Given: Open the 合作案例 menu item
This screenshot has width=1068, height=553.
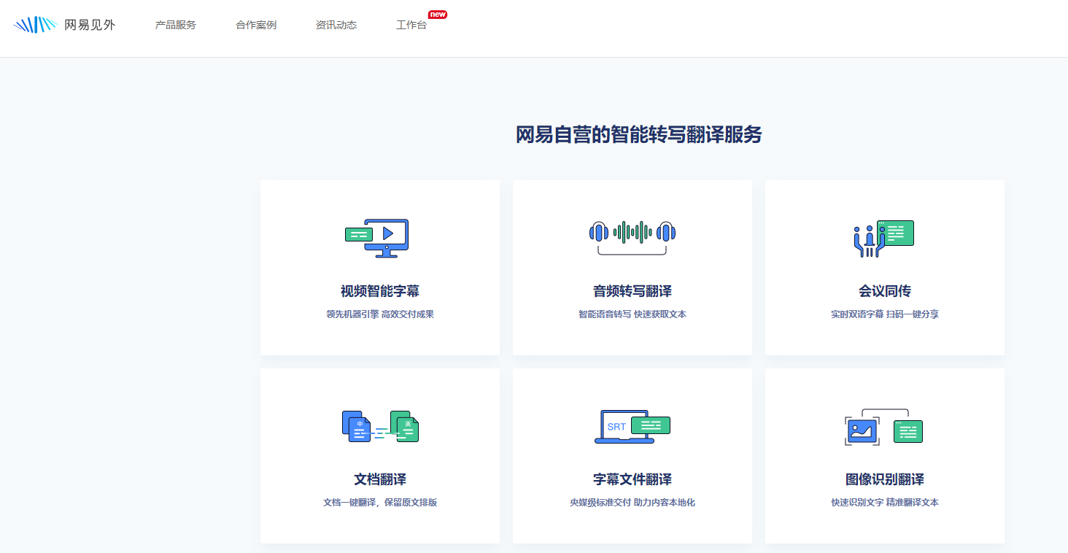Looking at the screenshot, I should 256,25.
